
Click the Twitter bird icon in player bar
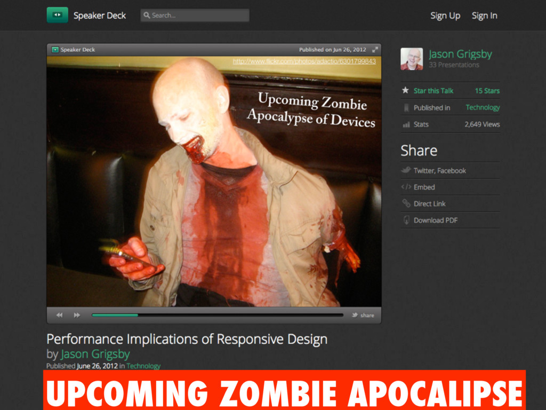coord(355,315)
